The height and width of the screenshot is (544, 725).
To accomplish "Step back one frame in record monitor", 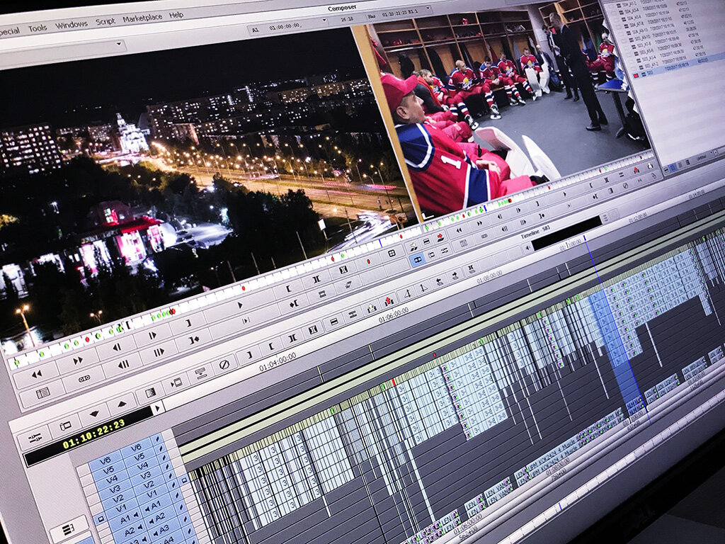I will tap(500, 216).
